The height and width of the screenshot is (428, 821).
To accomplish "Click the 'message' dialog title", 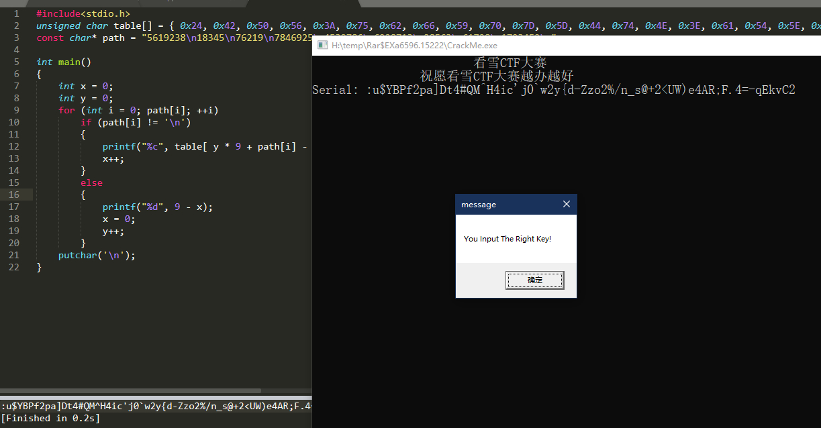I will [479, 205].
